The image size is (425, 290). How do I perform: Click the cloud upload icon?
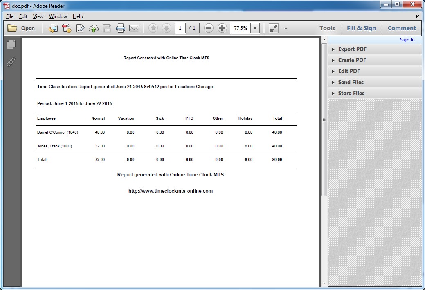94,28
